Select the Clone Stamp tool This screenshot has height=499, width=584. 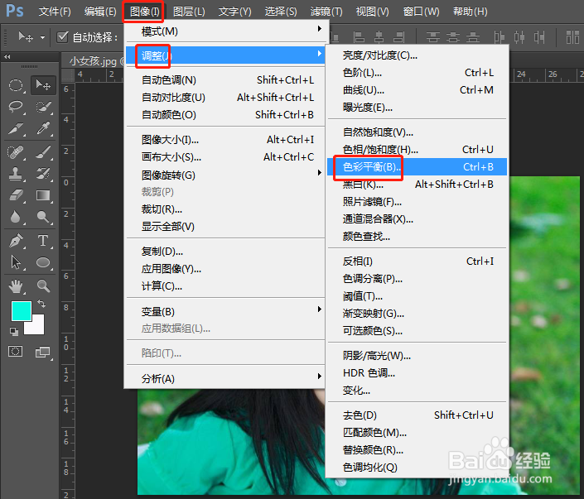[16, 174]
